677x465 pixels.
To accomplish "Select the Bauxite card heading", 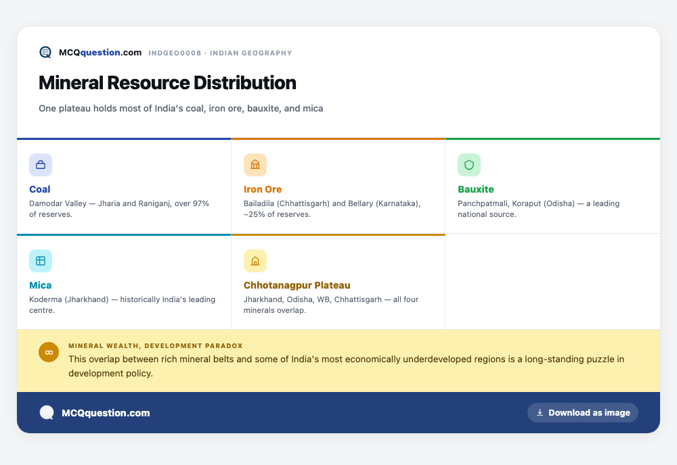I will (x=476, y=189).
